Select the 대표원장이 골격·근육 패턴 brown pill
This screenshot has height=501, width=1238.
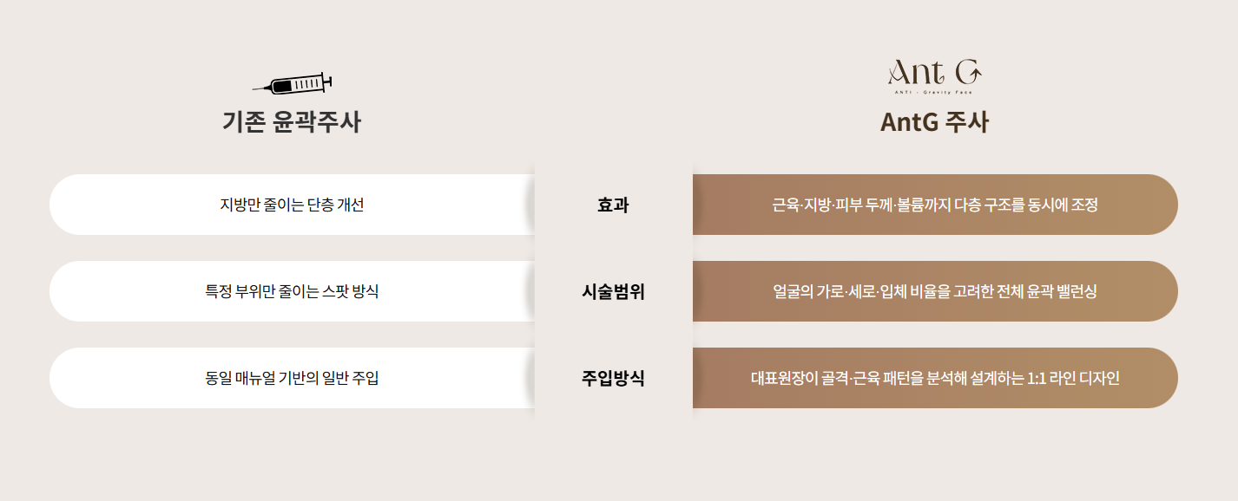click(x=935, y=378)
